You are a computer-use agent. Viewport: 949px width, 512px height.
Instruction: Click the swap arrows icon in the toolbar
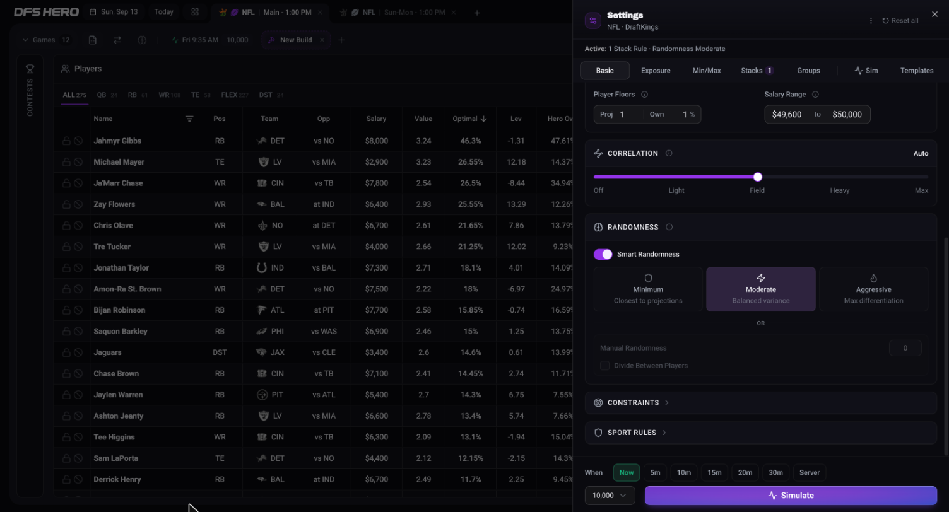117,40
